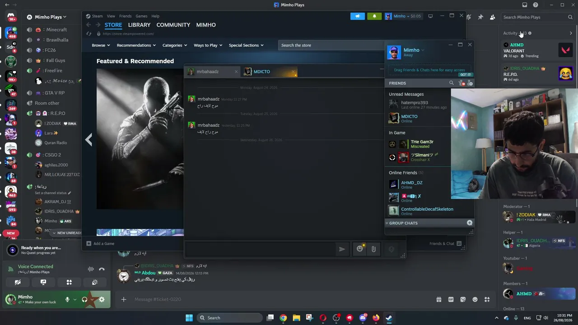Screen dimensions: 578x325
Task: Open Discord voice Activities launcher
Action: click(69, 282)
